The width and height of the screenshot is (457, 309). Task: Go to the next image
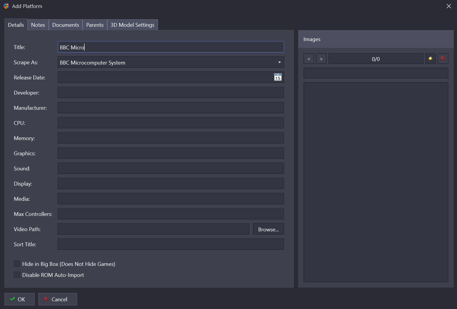pos(321,59)
